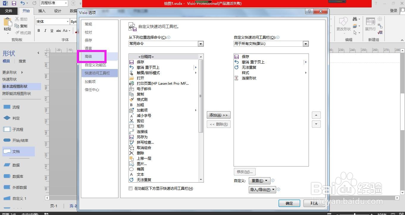Select 剪切 in the commands list
This screenshot has height=215, width=405.
click(x=140, y=121)
